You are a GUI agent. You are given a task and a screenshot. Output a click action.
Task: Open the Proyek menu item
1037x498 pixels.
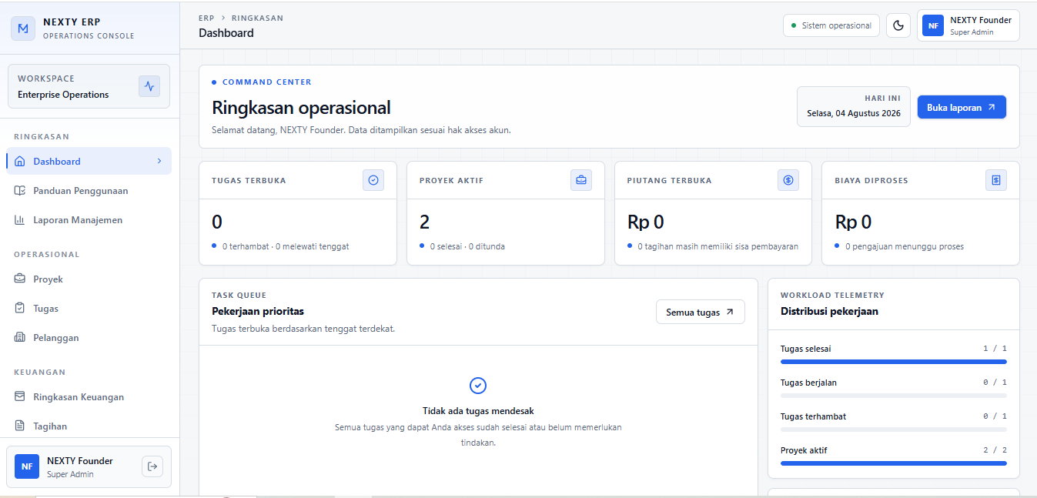pos(89,279)
